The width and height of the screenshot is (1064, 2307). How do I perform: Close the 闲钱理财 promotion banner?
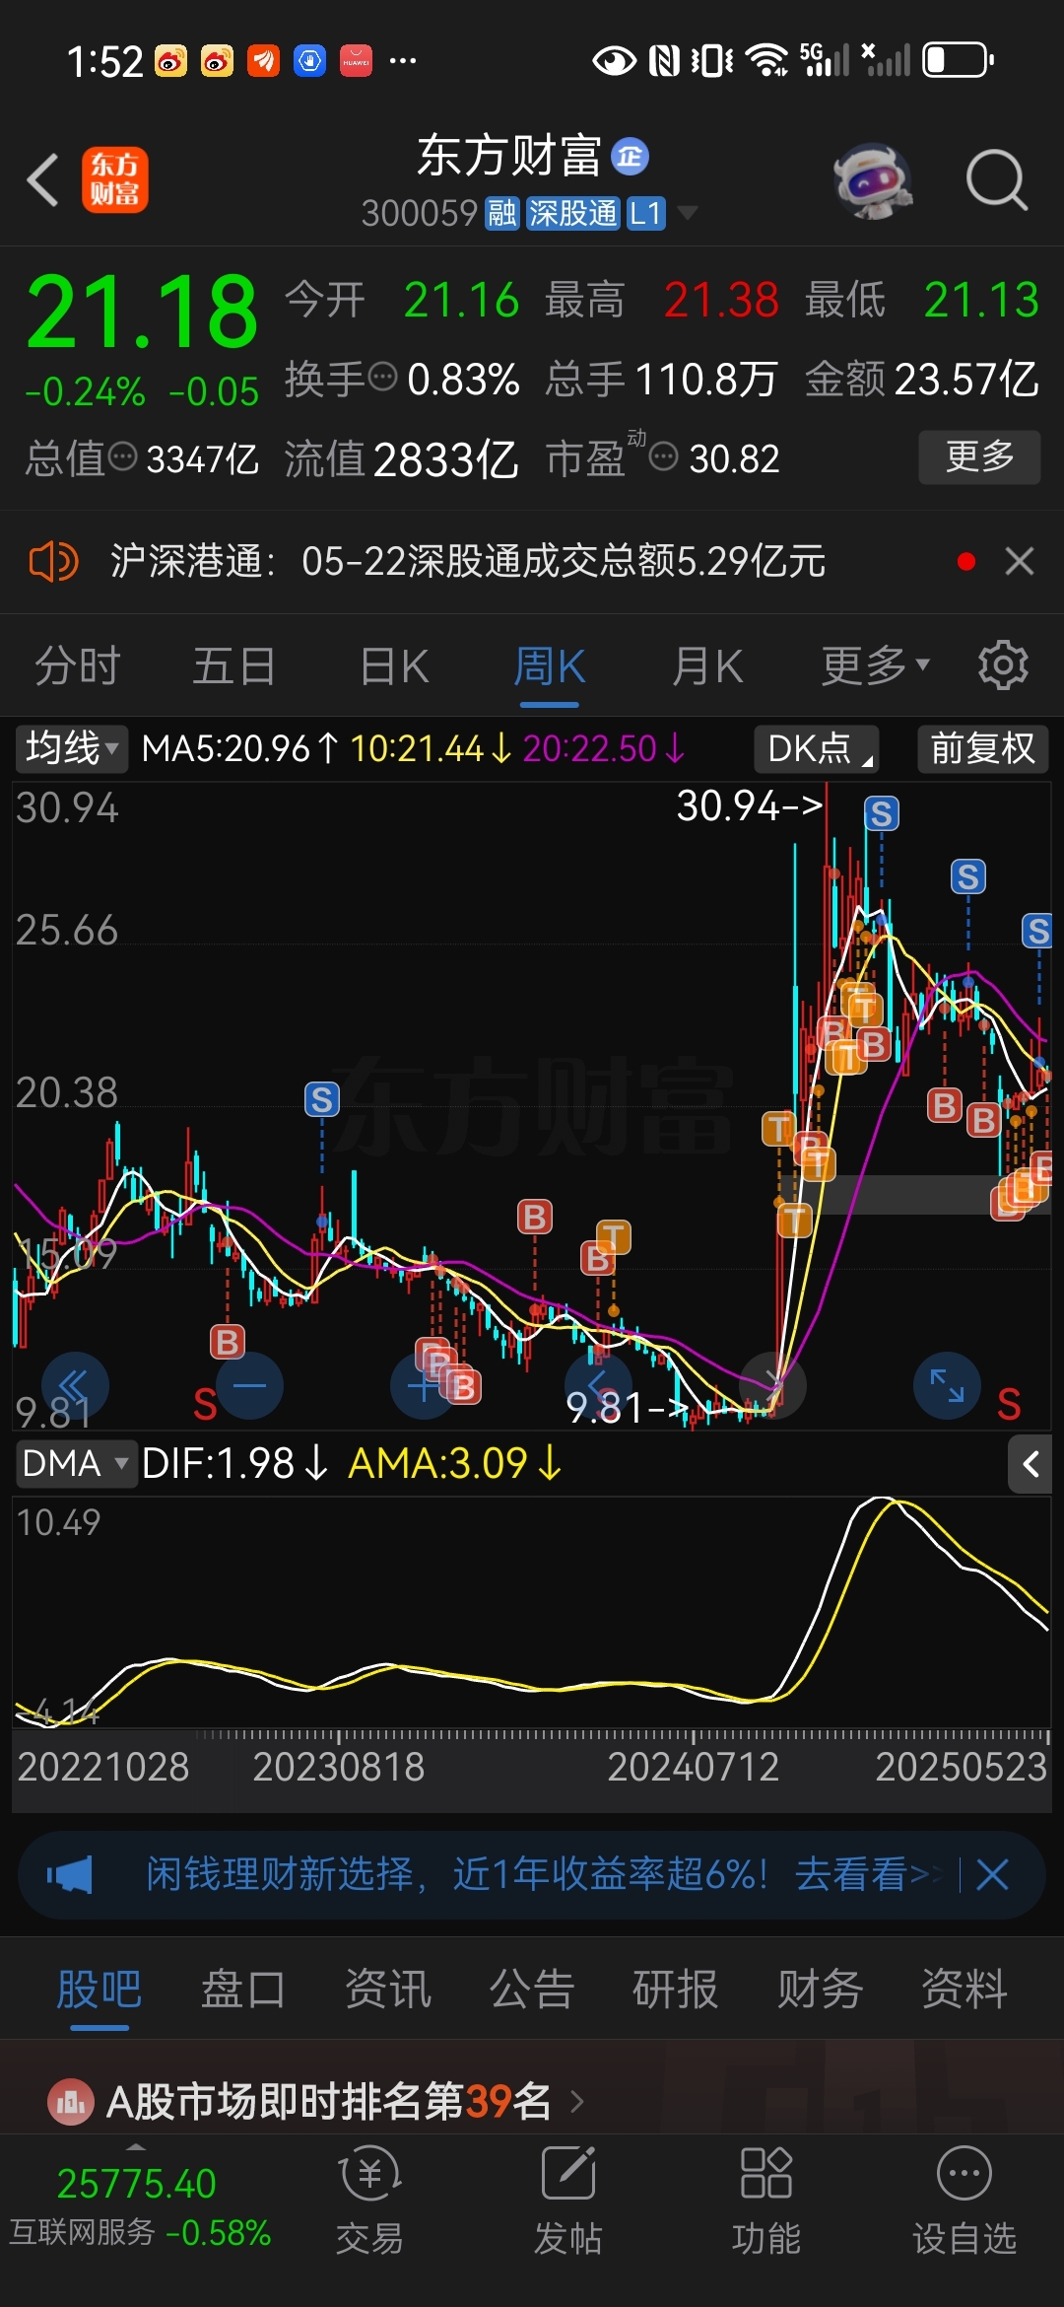[992, 1874]
